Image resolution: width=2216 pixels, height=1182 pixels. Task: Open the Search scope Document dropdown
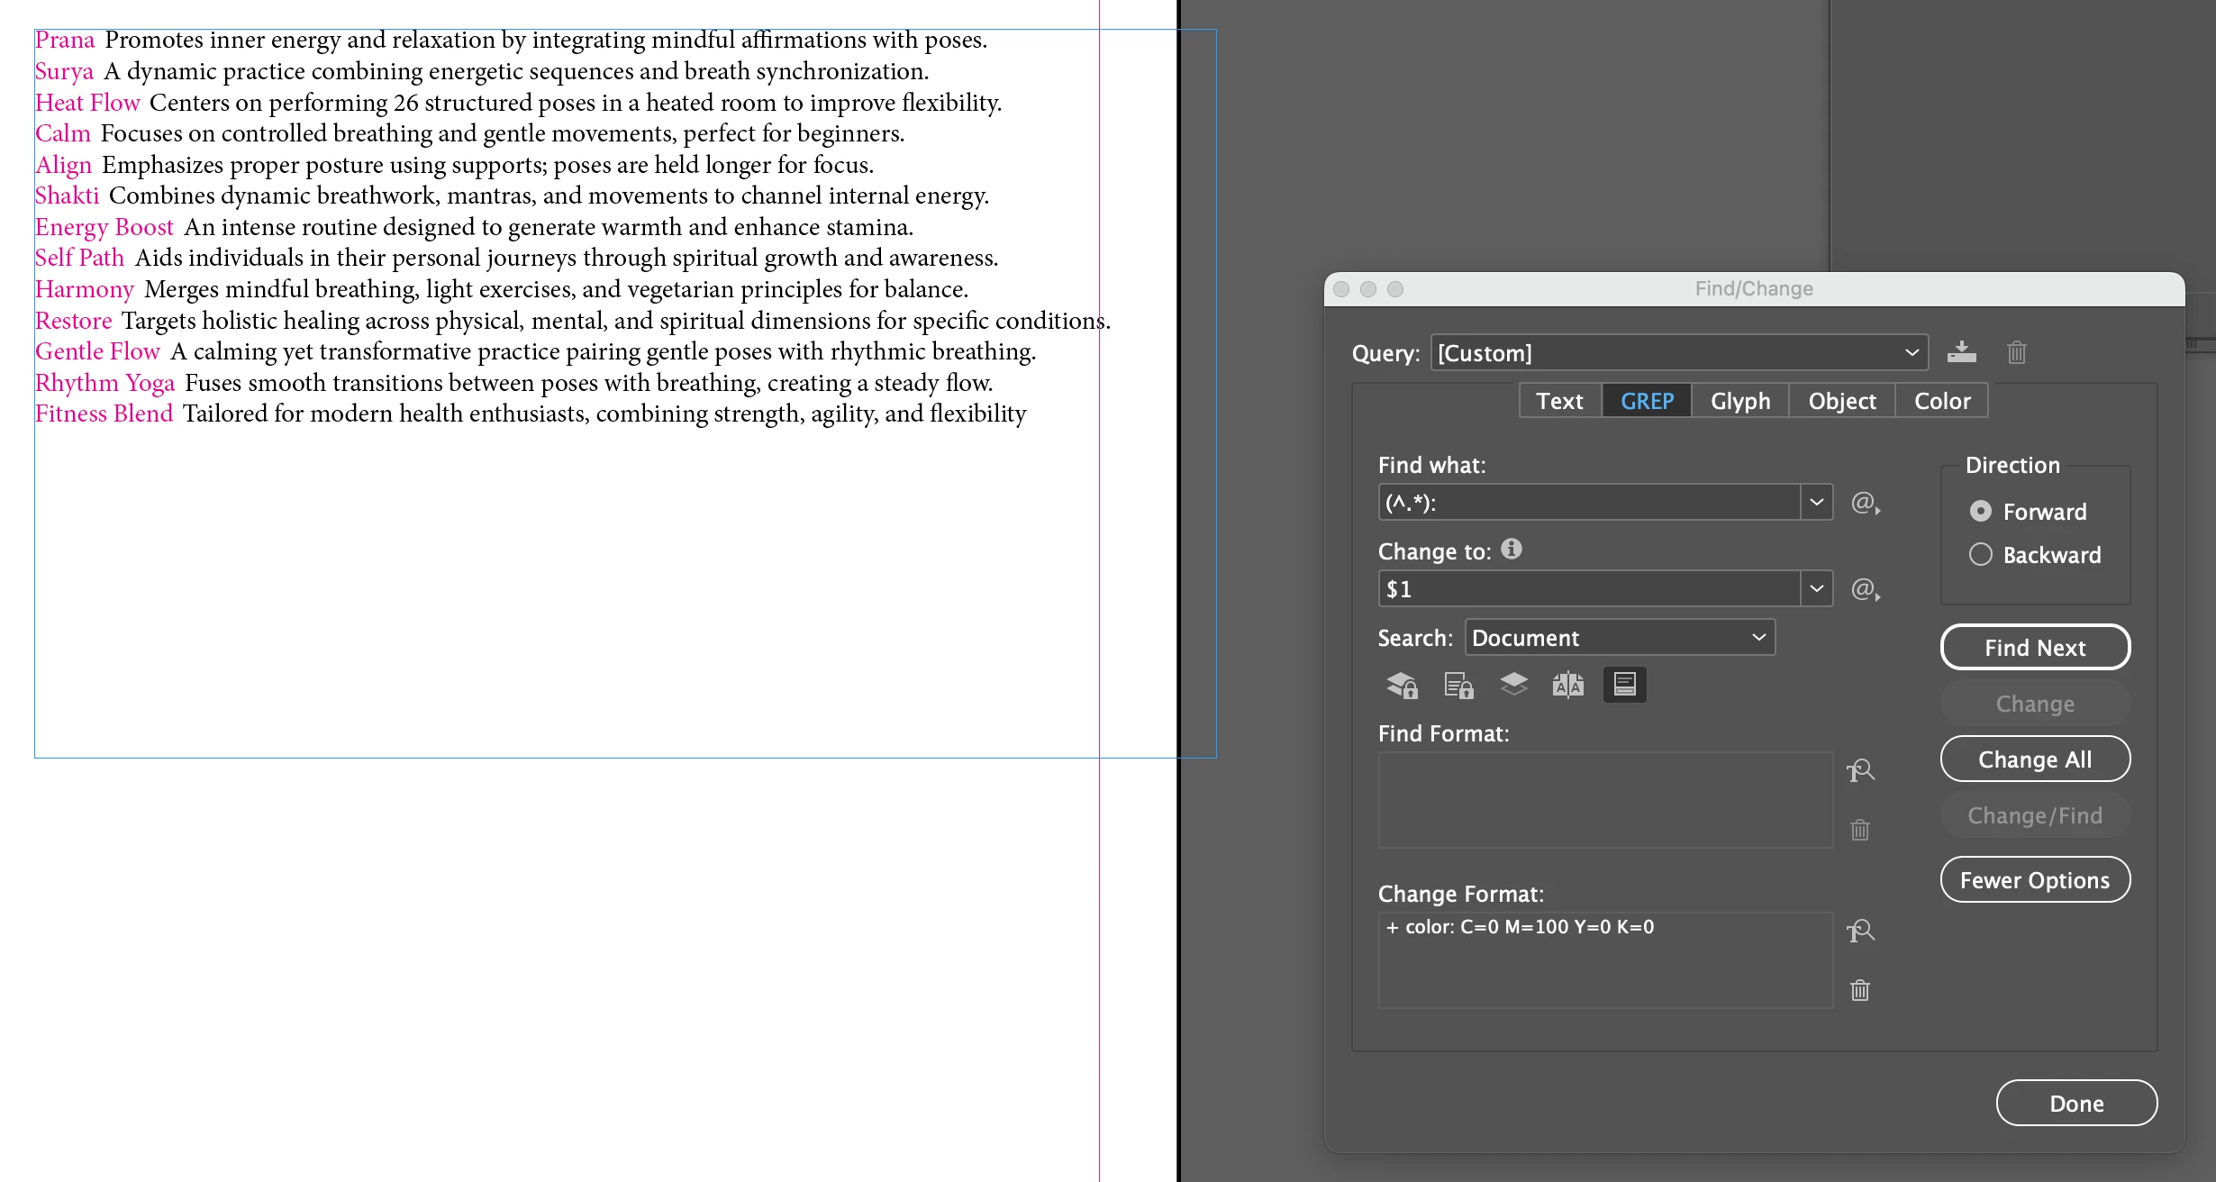point(1620,638)
